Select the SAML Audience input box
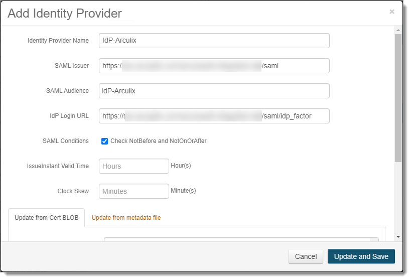This screenshot has height=280, width=411. tap(214, 91)
